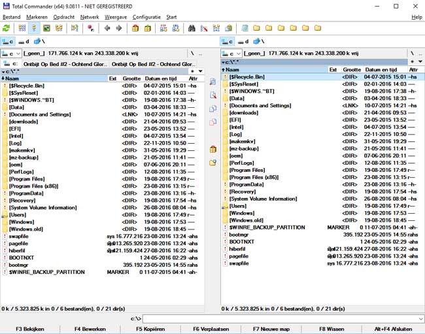Open the Start menu in menu bar
Screen dimensions: 425x334
click(x=171, y=17)
